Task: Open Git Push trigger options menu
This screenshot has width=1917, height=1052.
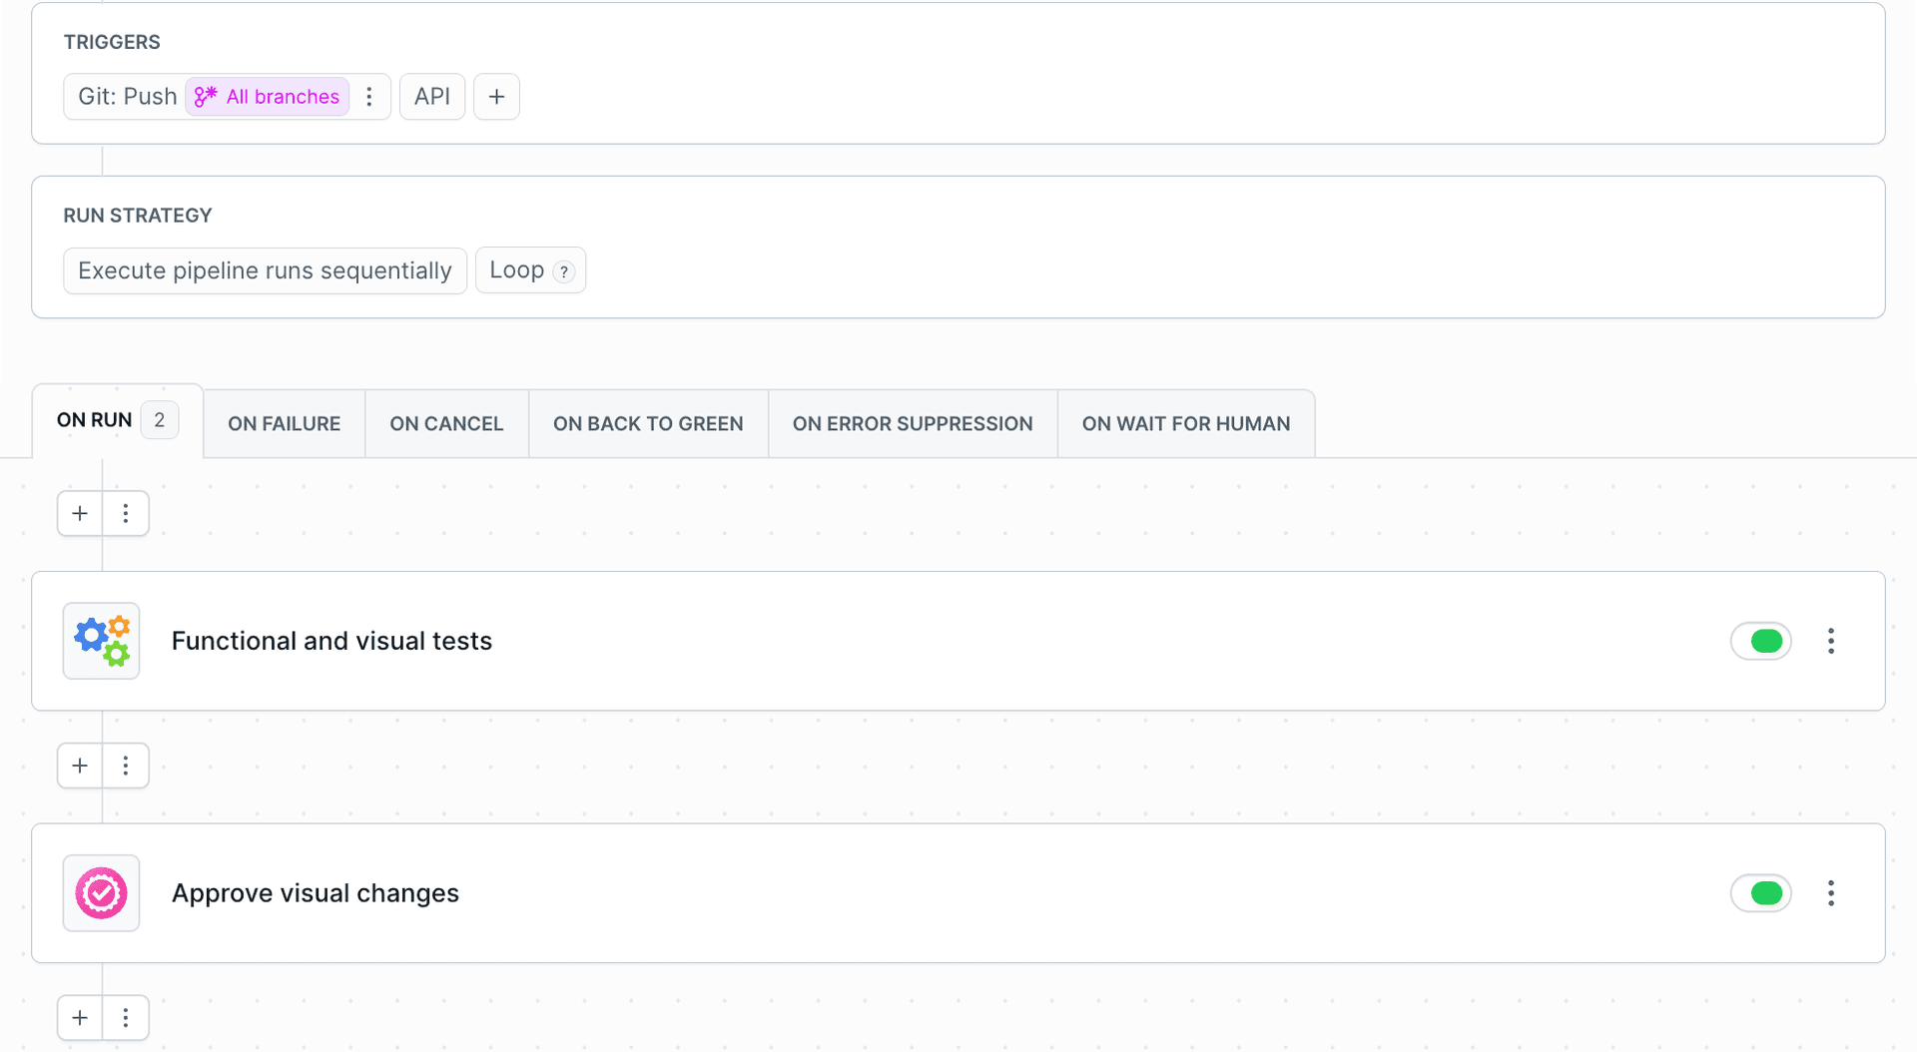Action: click(369, 97)
